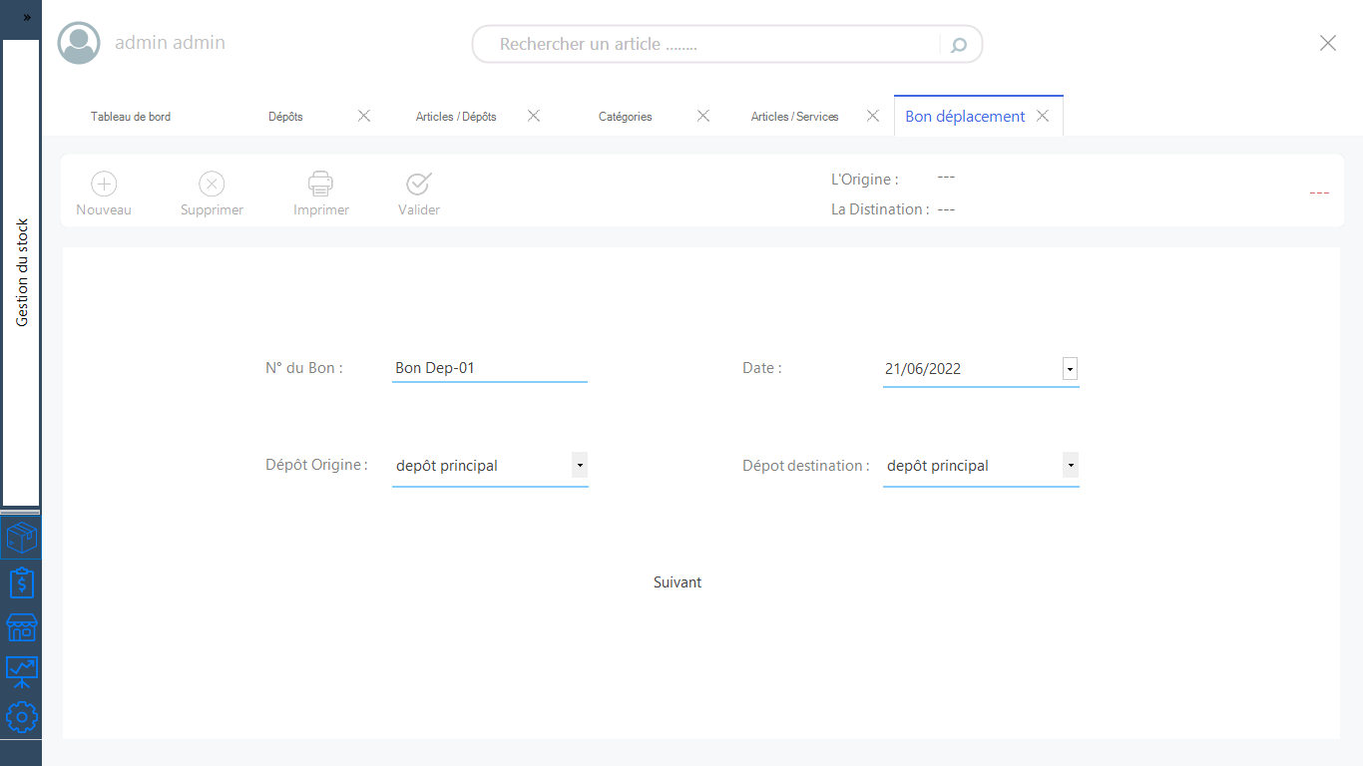The width and height of the screenshot is (1363, 766).
Task: Click the search magnifier icon
Action: [x=959, y=45]
